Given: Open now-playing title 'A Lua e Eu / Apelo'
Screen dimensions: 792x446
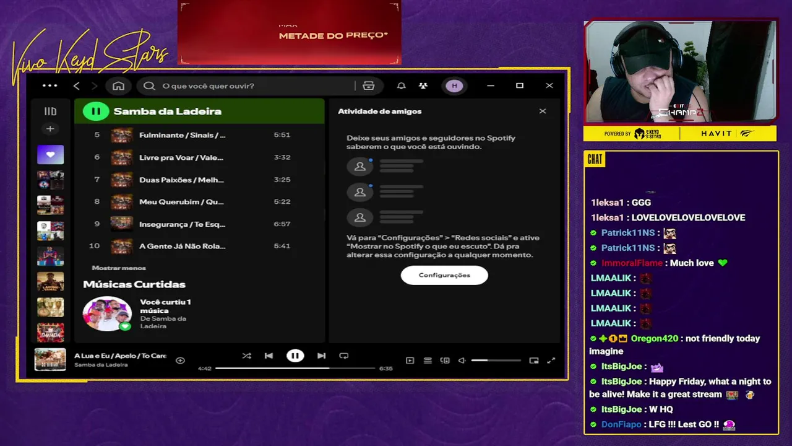Looking at the screenshot, I should [121, 356].
